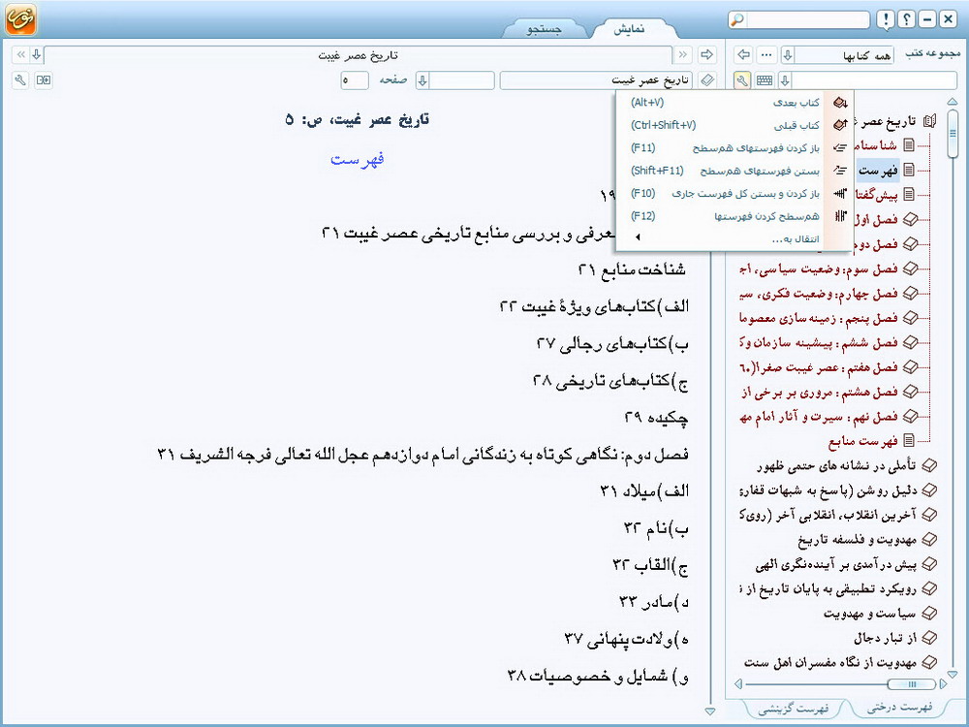Click the text line شناخت منابع ۲۱
Image resolution: width=969 pixels, height=727 pixels.
point(632,269)
